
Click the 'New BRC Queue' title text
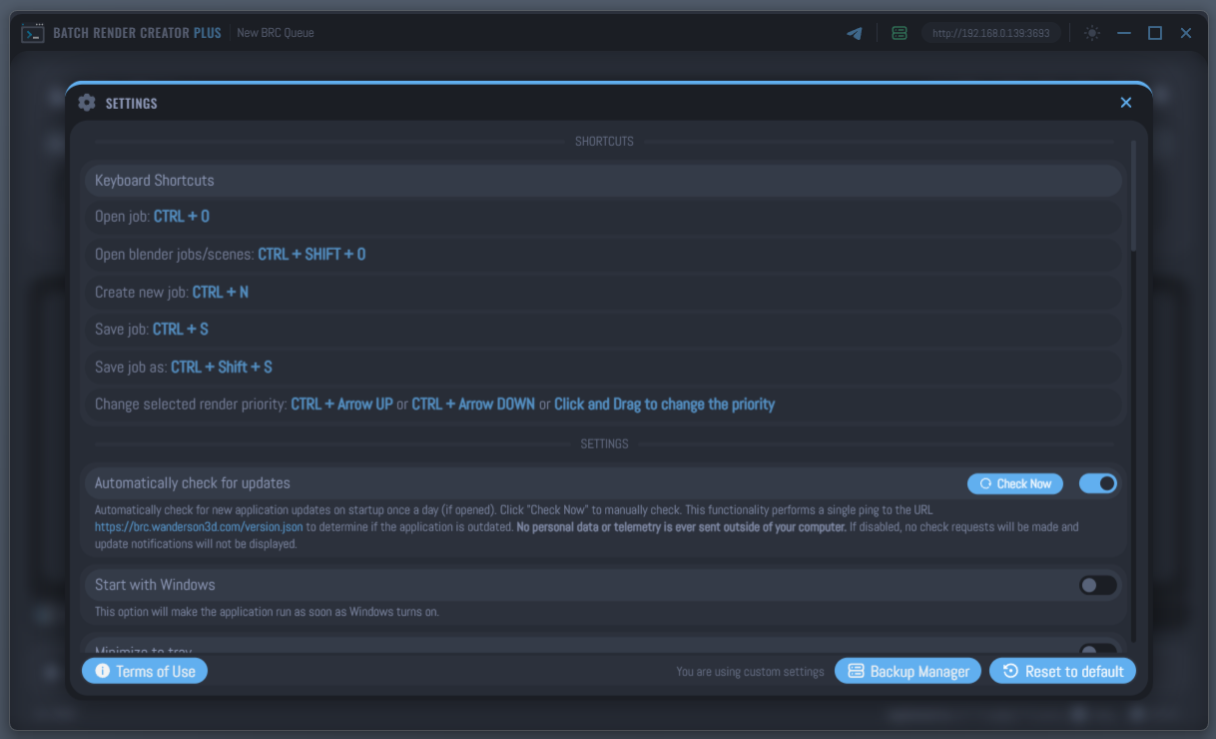pos(276,33)
